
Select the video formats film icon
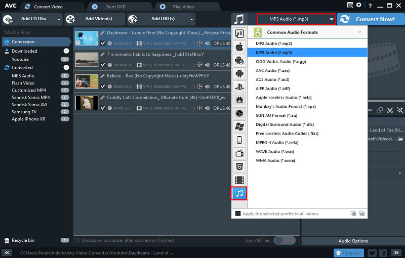click(x=239, y=180)
